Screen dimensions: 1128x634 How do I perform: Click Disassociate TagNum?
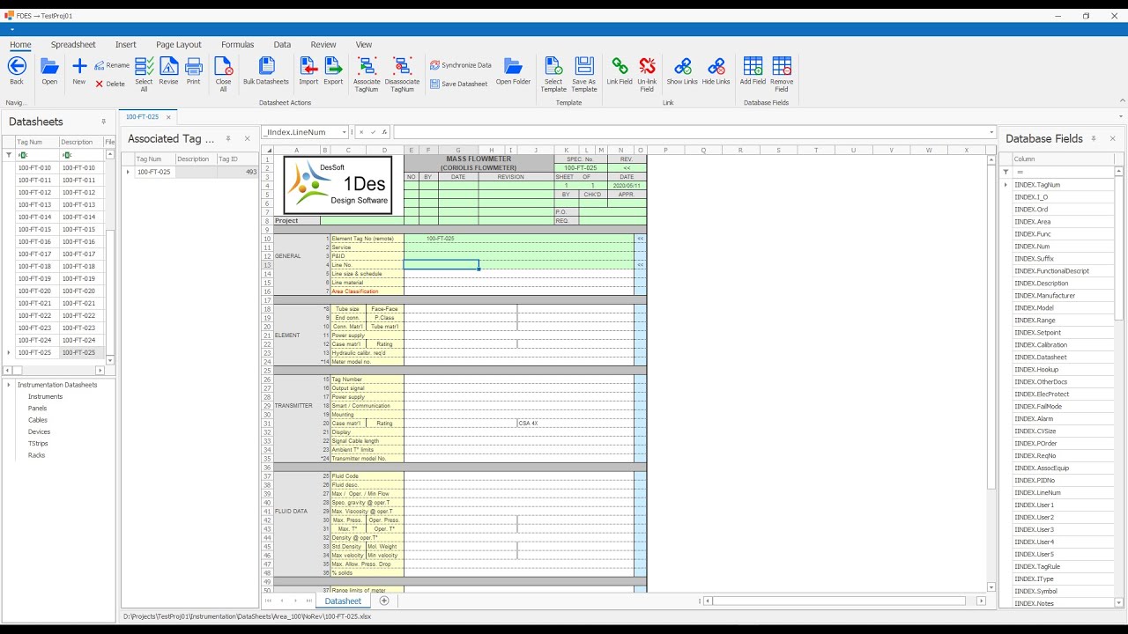(x=402, y=74)
